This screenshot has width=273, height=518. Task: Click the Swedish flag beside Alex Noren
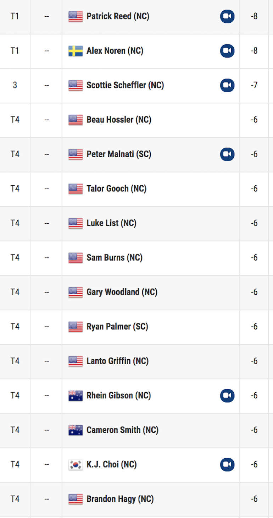pos(76,51)
